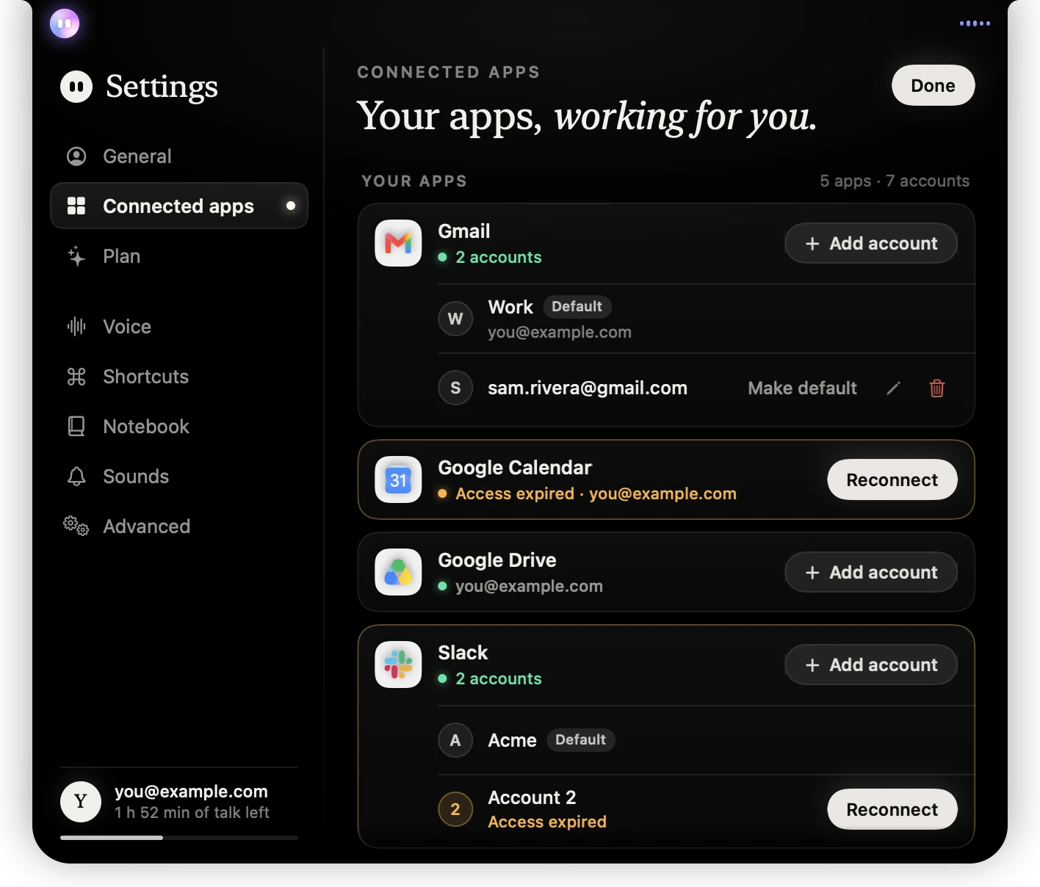Screen dimensions: 1040x887
Task: Open Notebook settings
Action: tap(179, 427)
